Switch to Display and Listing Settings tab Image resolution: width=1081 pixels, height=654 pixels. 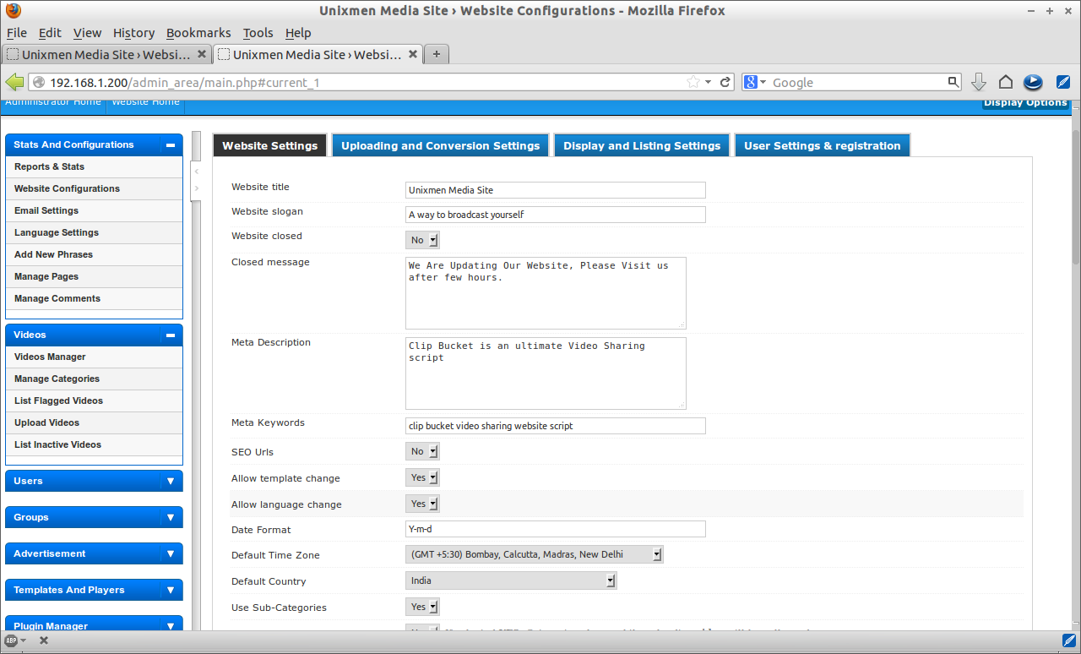click(x=642, y=145)
